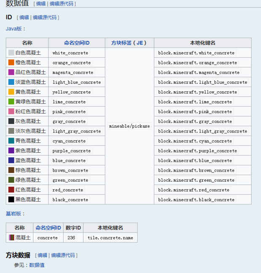Open 编辑源代码 link beside 方块数据 heading
Viewport: 261px width, 273px height.
coord(63,255)
